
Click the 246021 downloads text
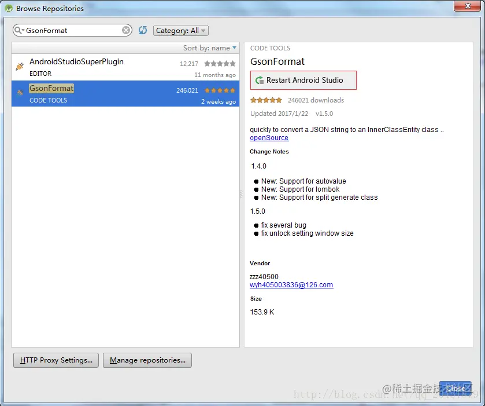coord(316,100)
